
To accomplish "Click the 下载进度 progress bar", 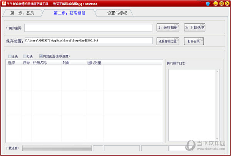I will 57,148.
